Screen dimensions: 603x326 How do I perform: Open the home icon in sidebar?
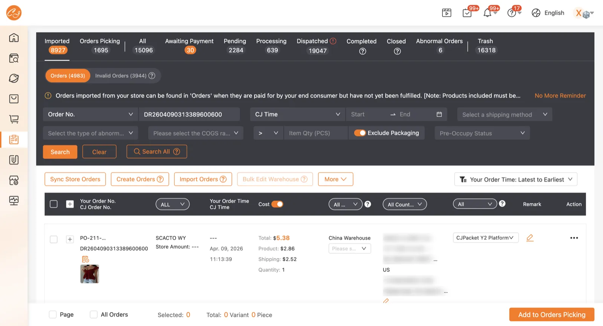click(x=14, y=38)
